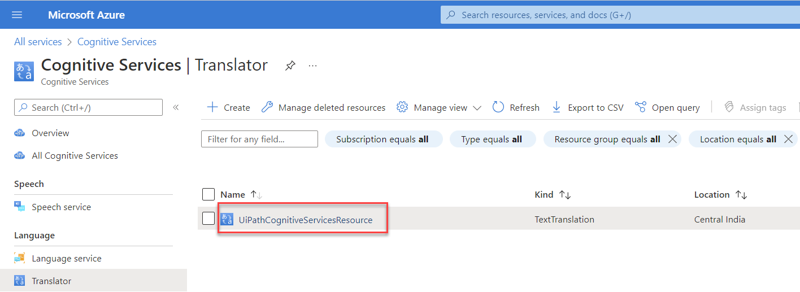Click the Assign tags label
Viewport: 800px width, 292px height.
click(763, 107)
